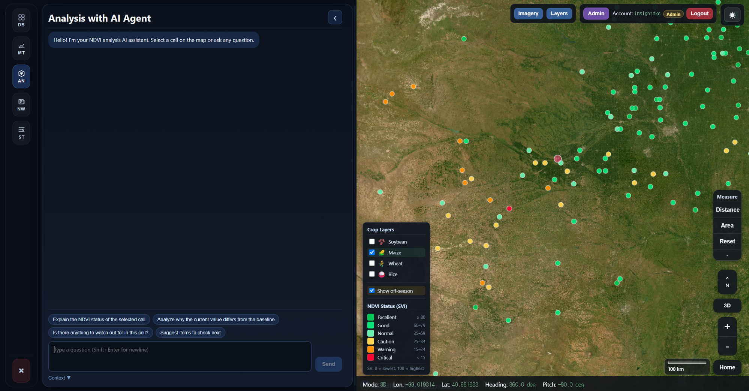Screen dimensions: 749x391
Task: Choose 'Suggest items to check next' suggestion
Action: point(190,333)
